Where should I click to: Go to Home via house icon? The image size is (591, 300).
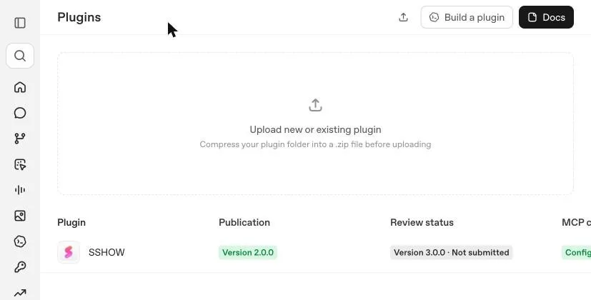[x=20, y=87]
